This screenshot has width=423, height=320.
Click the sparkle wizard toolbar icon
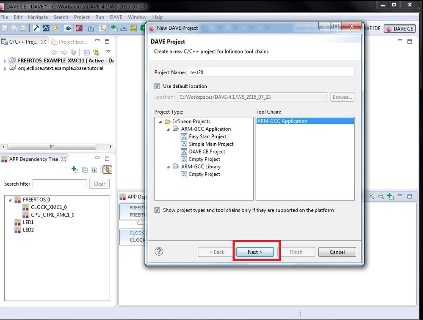[x=102, y=28]
